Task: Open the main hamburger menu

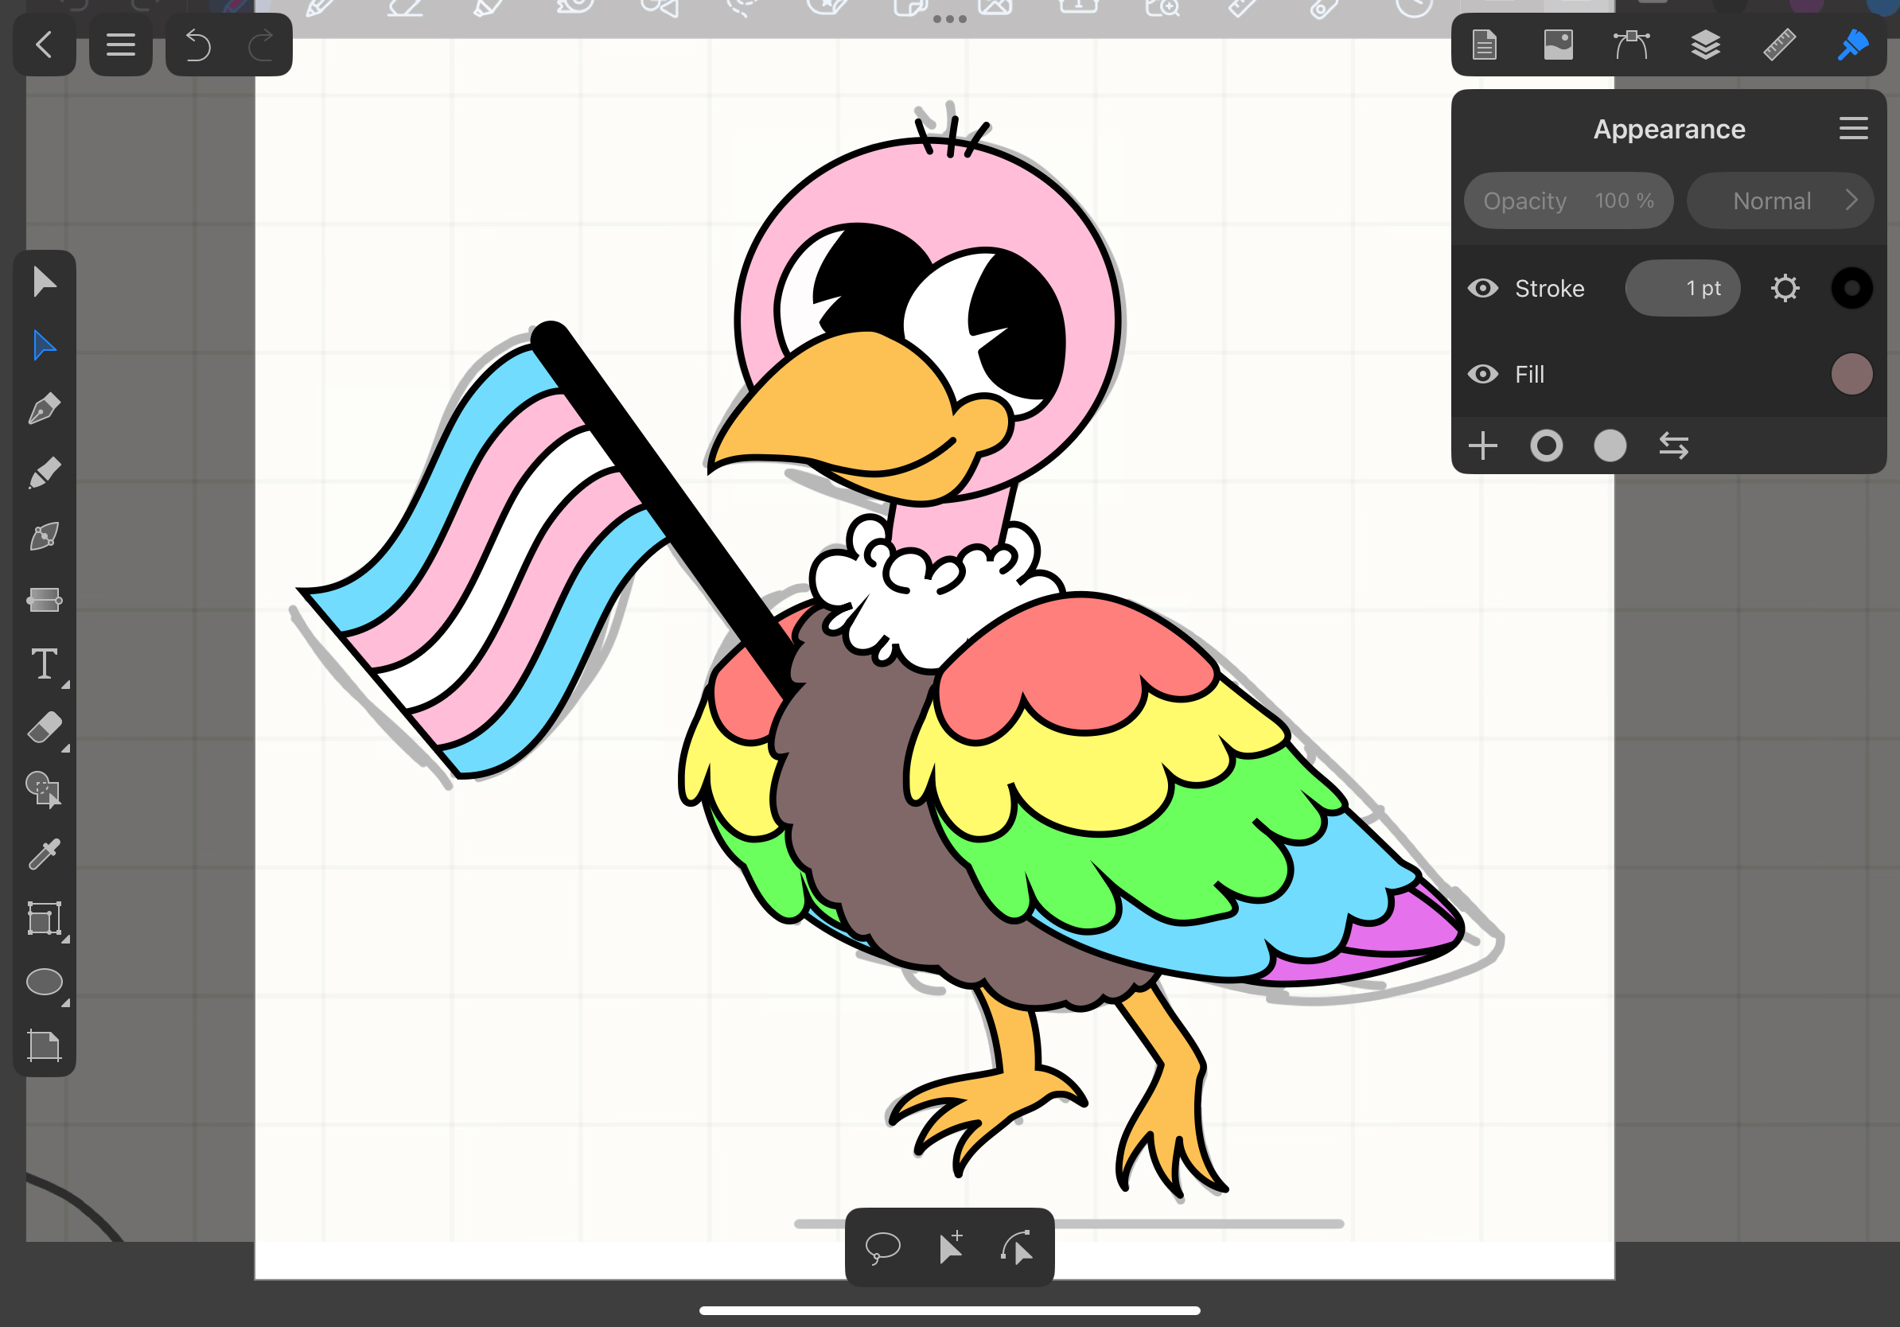Action: click(x=120, y=45)
